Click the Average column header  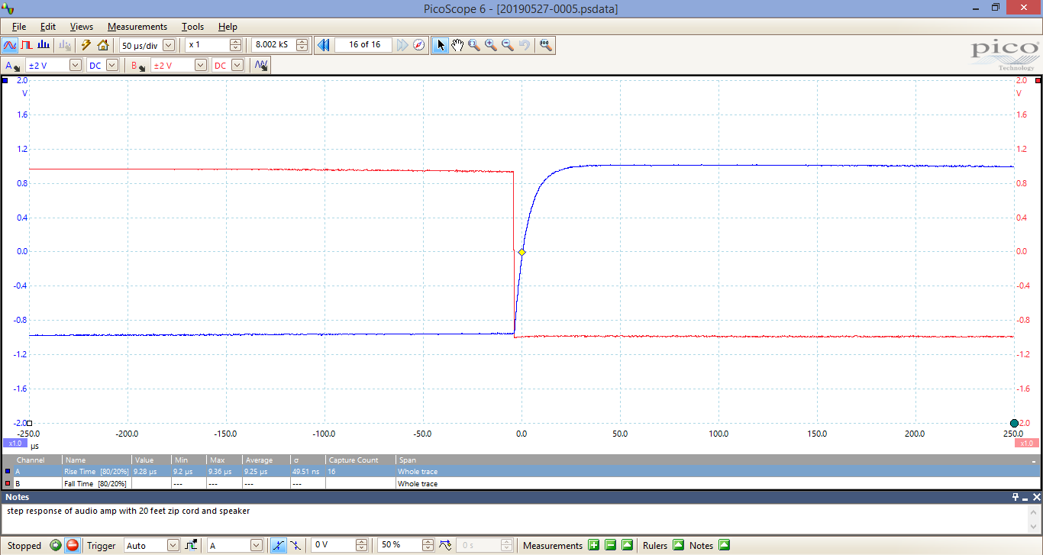(266, 460)
